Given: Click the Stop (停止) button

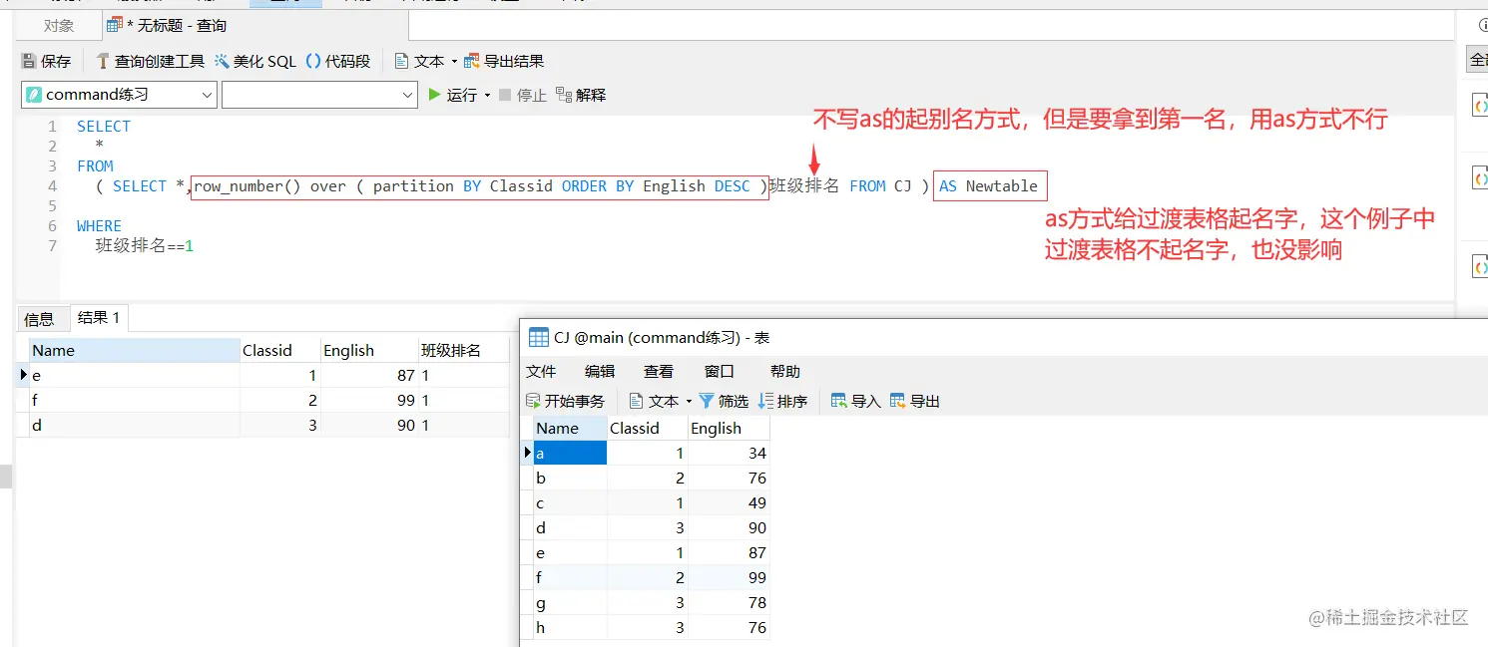Looking at the screenshot, I should tap(522, 95).
